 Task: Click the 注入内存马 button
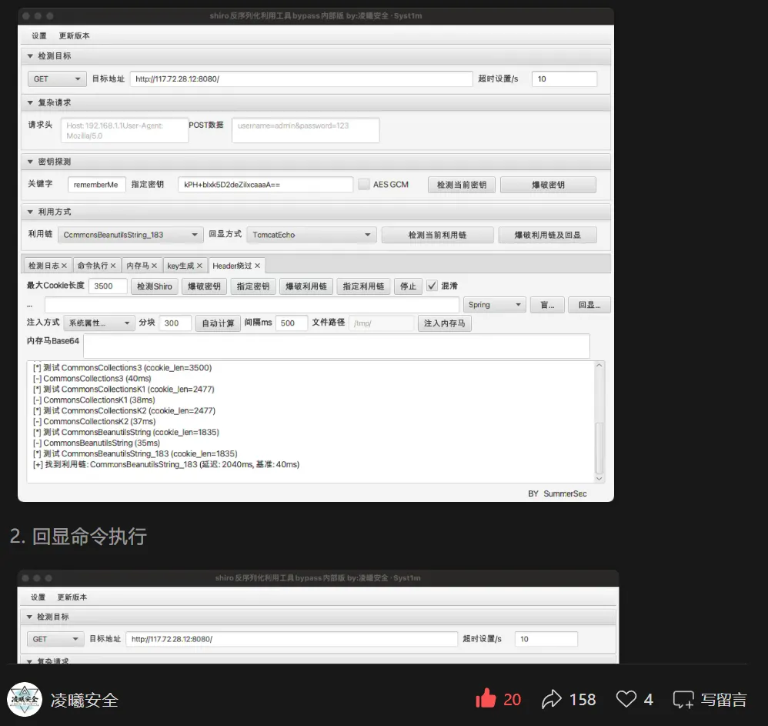[x=444, y=323]
